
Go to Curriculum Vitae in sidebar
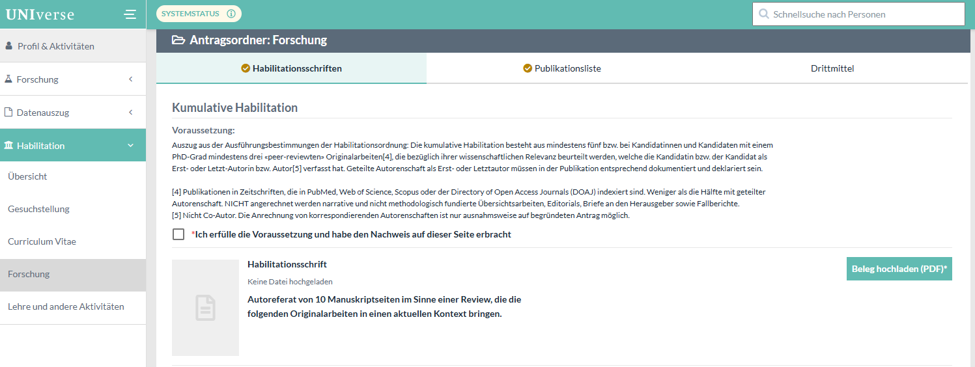tap(42, 241)
